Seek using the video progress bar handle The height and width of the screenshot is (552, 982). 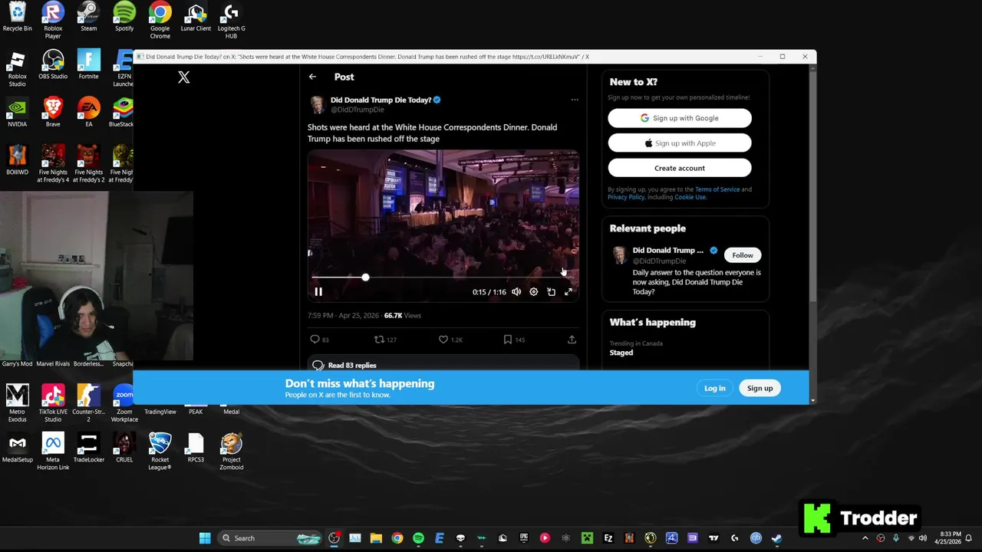coord(365,277)
